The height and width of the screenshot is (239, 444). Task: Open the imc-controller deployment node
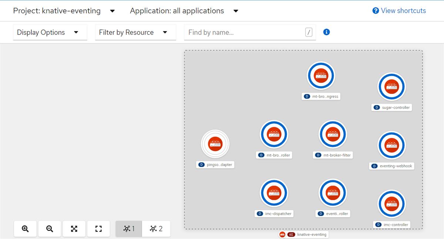tap(391, 204)
